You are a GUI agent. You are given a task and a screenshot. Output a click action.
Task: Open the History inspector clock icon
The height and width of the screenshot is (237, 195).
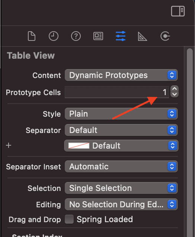point(54,36)
